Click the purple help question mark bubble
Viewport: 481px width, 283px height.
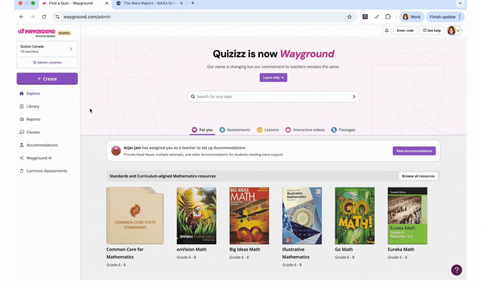tap(456, 270)
